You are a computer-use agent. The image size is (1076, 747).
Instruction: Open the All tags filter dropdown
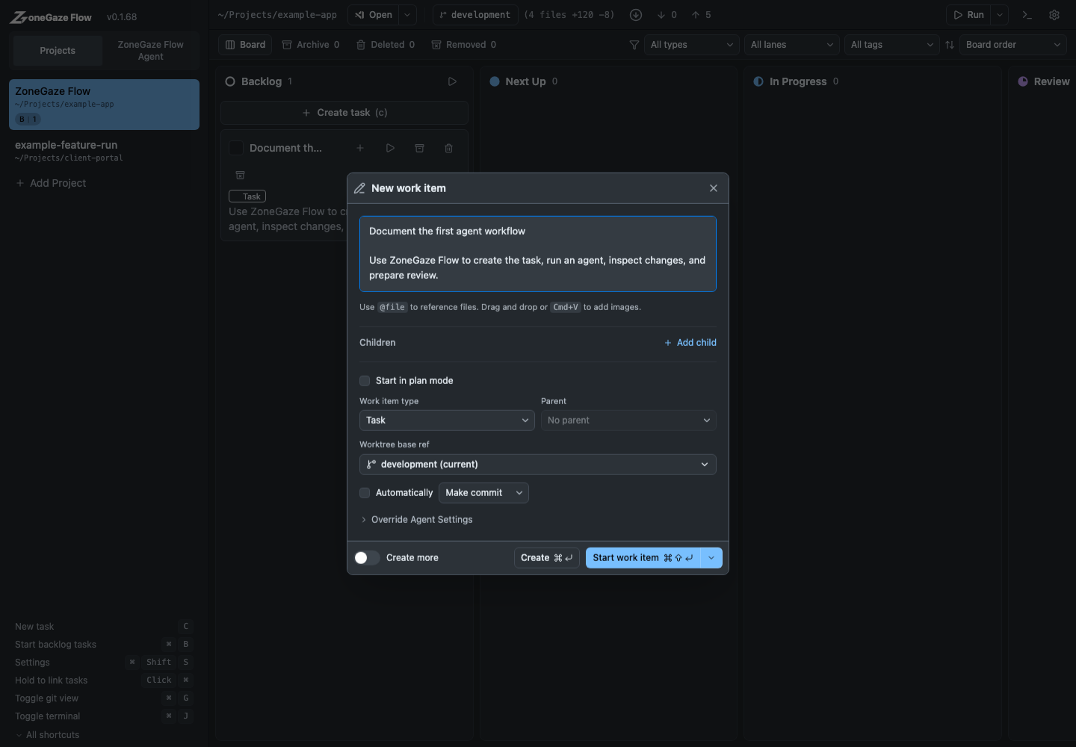(892, 45)
